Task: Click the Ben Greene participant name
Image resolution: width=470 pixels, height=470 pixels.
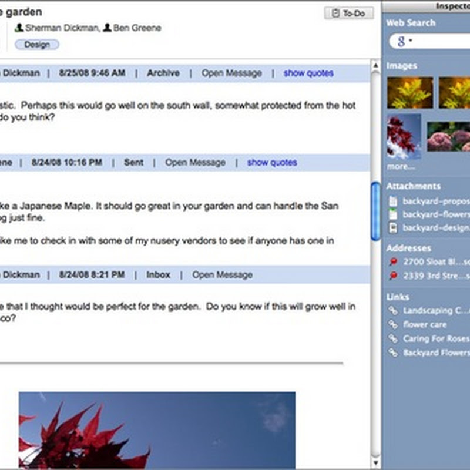Action: (137, 28)
